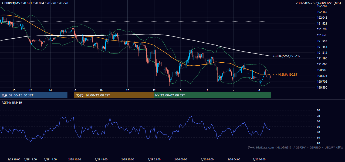Click price axis value 190.702
The height and width of the screenshot is (162, 345).
pos(322,82)
